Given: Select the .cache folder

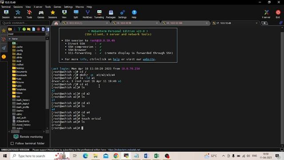Looking at the screenshot, I should [x=17, y=47].
